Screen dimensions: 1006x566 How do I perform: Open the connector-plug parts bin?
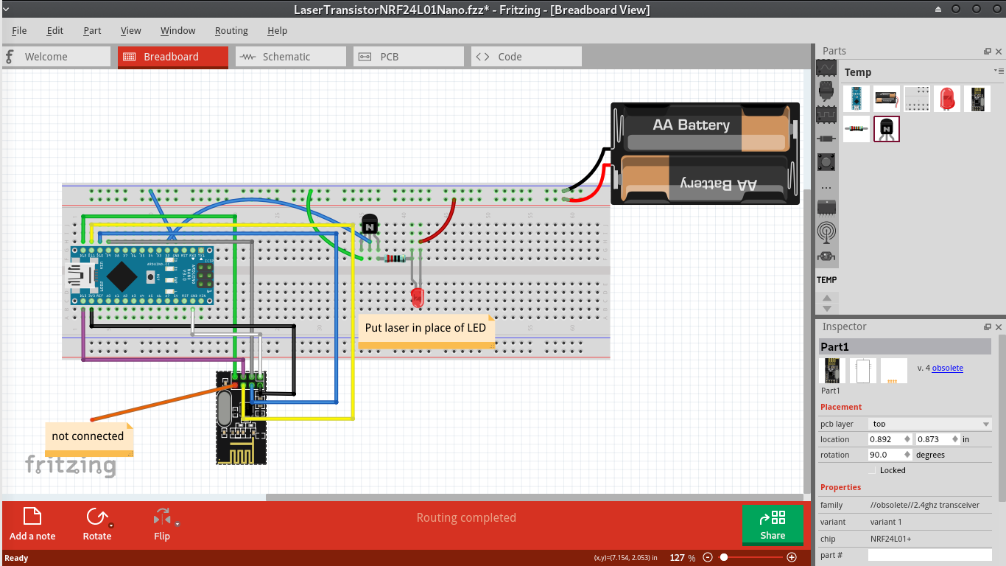(826, 91)
